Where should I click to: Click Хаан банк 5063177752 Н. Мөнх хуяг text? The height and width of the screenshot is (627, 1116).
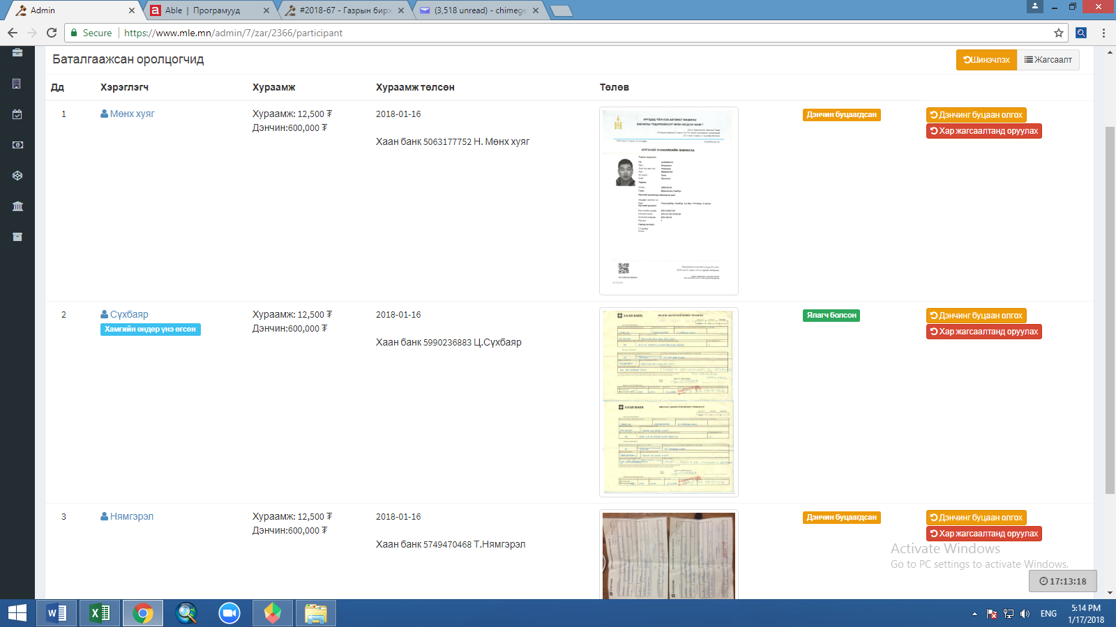(453, 141)
